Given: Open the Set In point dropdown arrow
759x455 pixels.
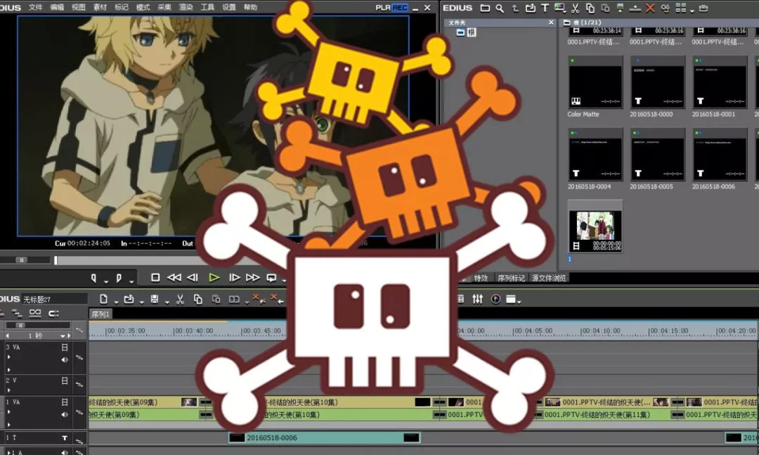Looking at the screenshot, I should pos(105,281).
